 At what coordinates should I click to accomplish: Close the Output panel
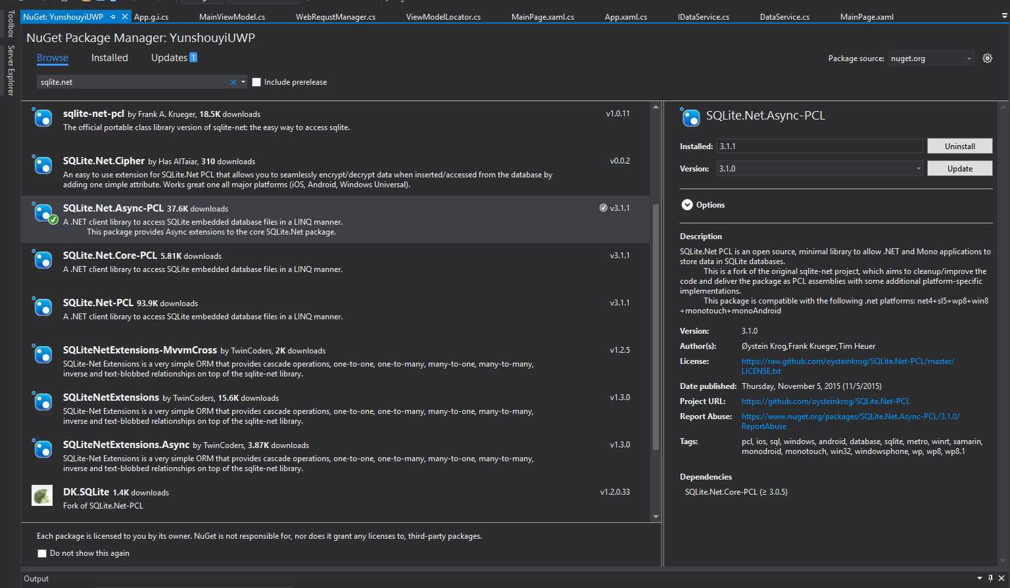pyautogui.click(x=1002, y=578)
